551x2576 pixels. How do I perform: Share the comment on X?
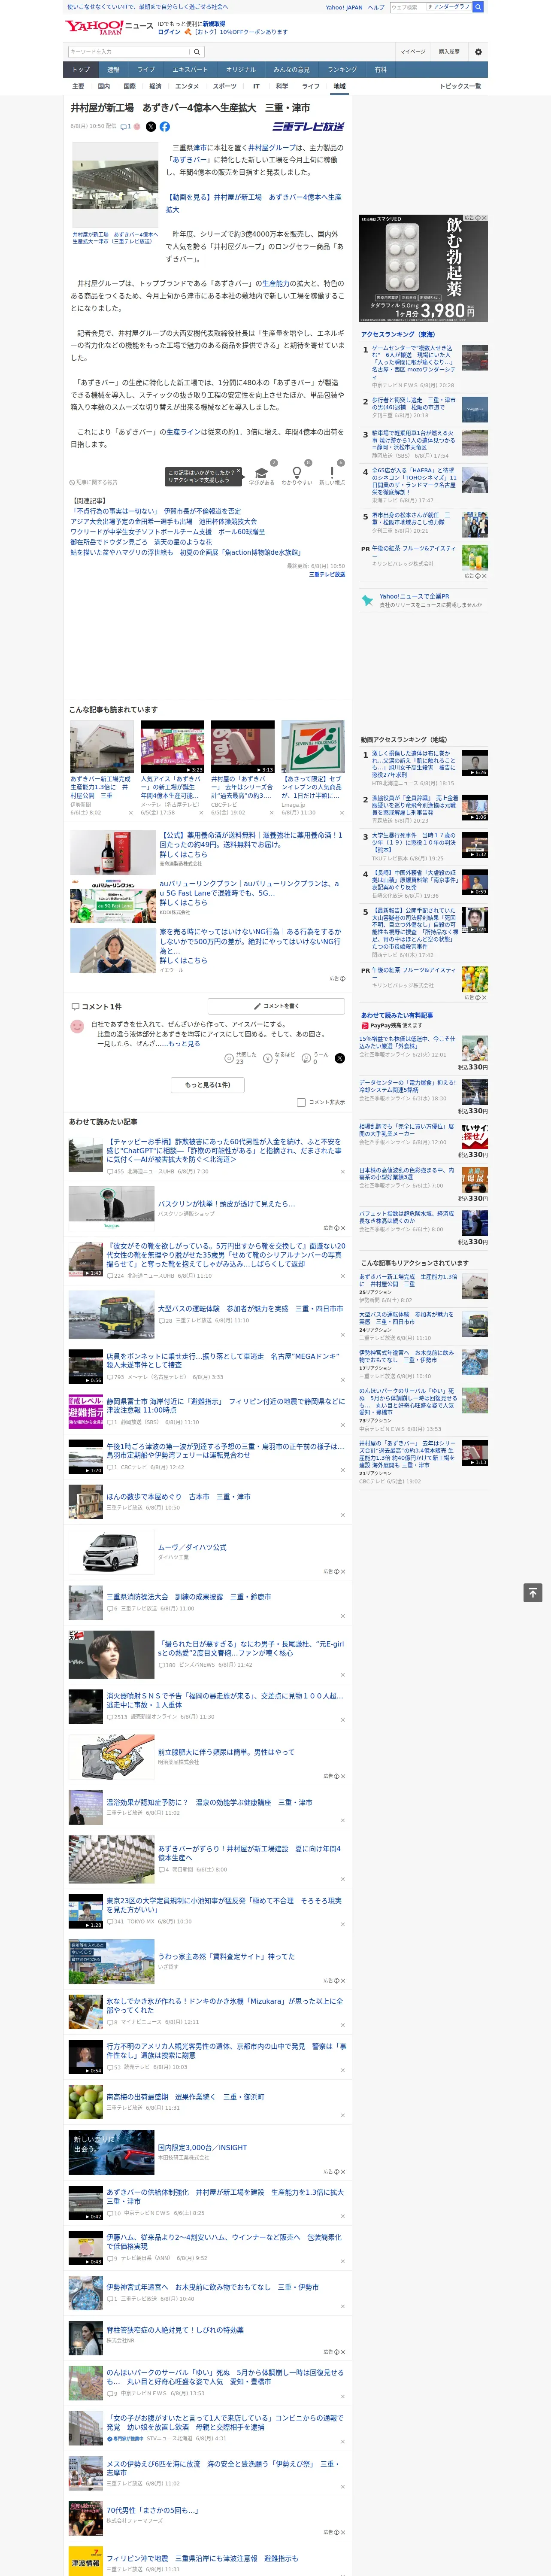[340, 1057]
